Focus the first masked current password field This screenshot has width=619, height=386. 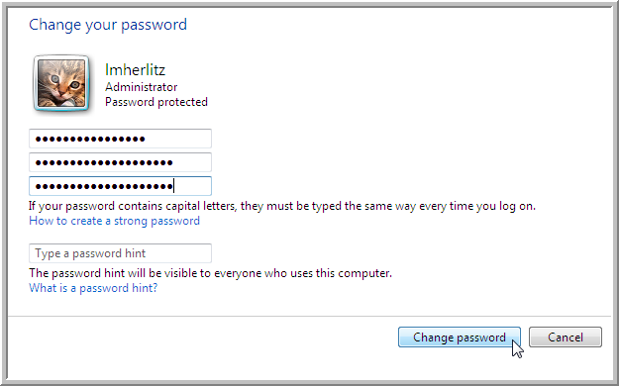(x=120, y=139)
